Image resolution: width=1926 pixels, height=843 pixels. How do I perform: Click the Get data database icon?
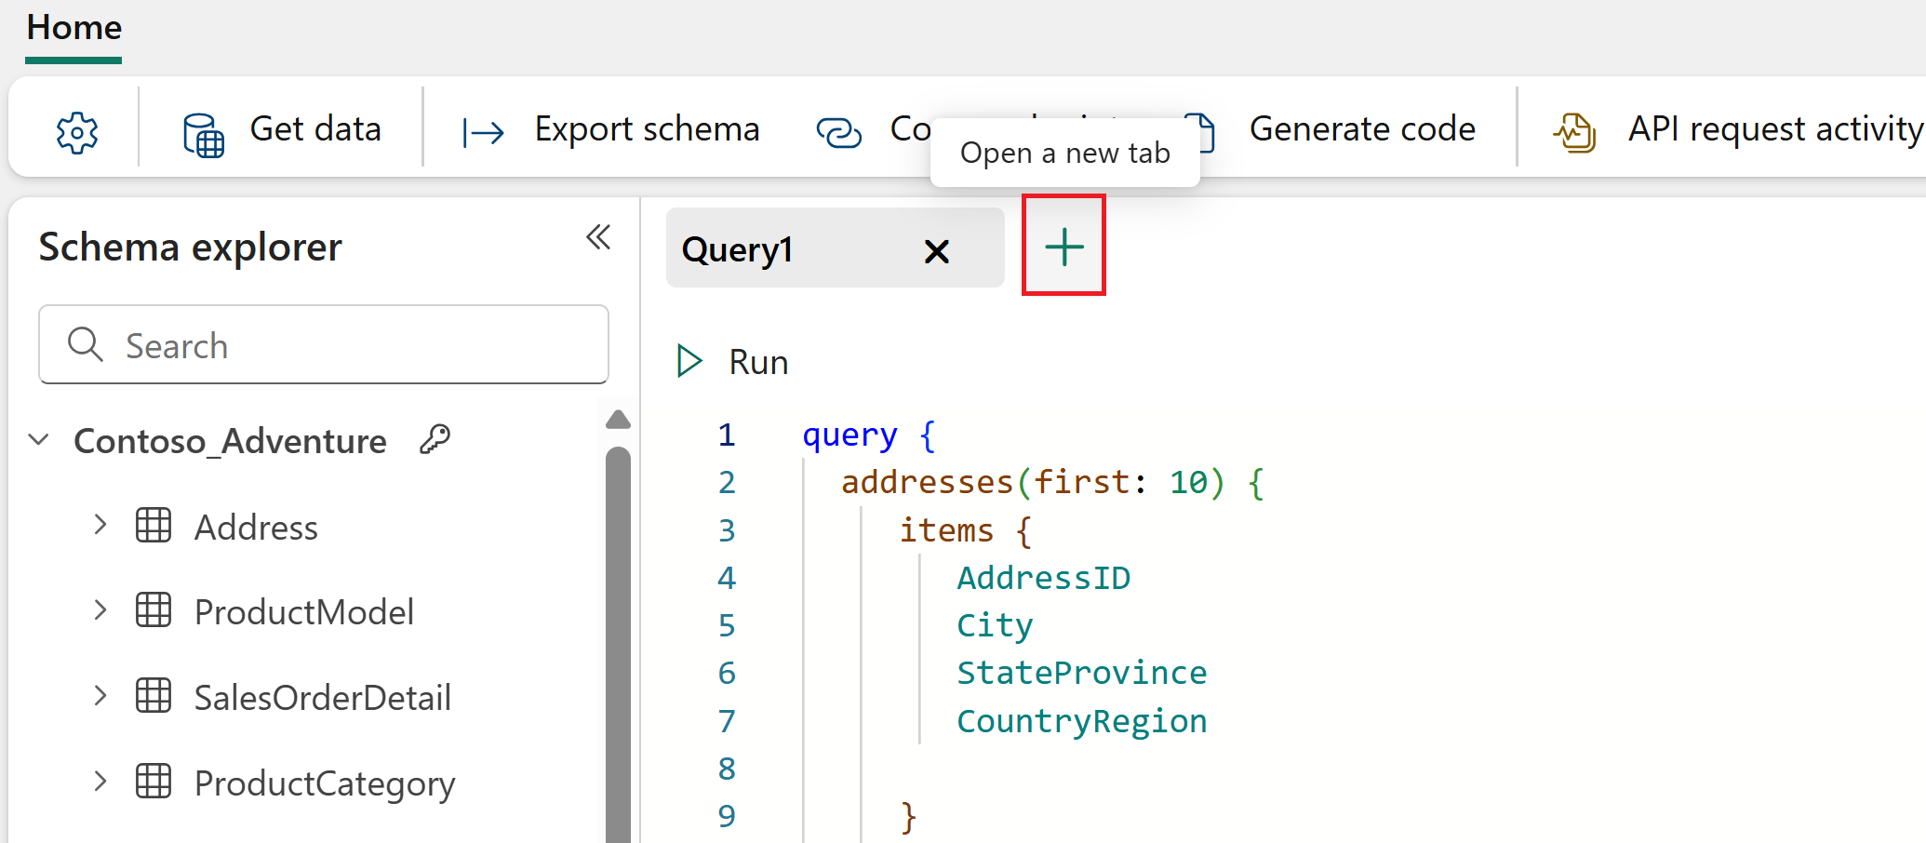204,134
